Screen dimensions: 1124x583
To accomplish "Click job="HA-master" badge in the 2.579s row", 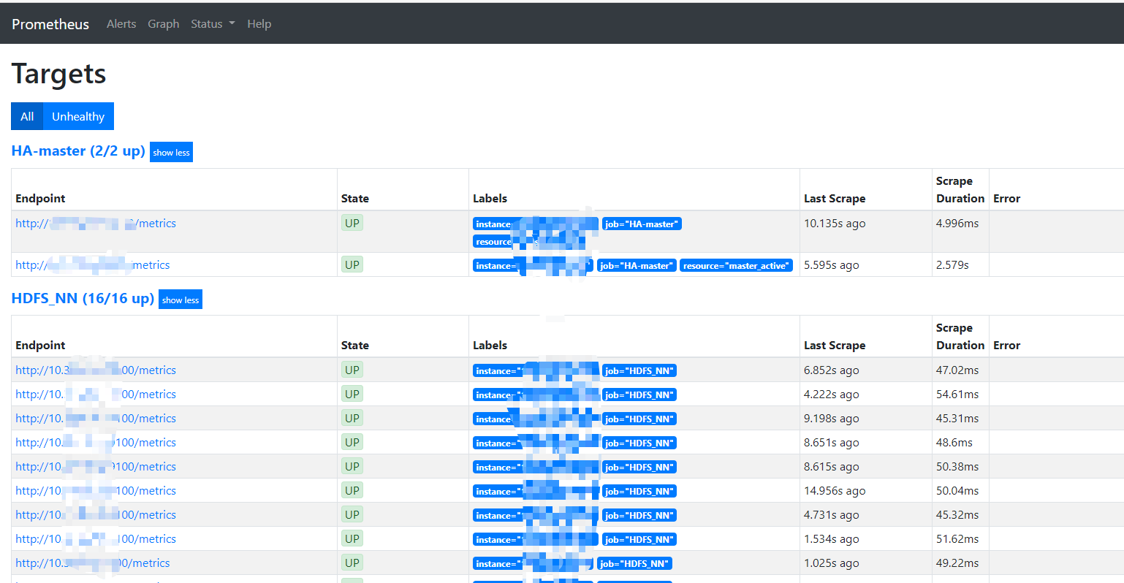I will click(637, 266).
